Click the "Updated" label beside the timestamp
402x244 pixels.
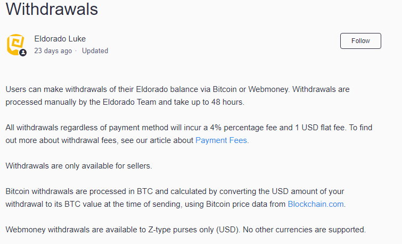(x=95, y=51)
